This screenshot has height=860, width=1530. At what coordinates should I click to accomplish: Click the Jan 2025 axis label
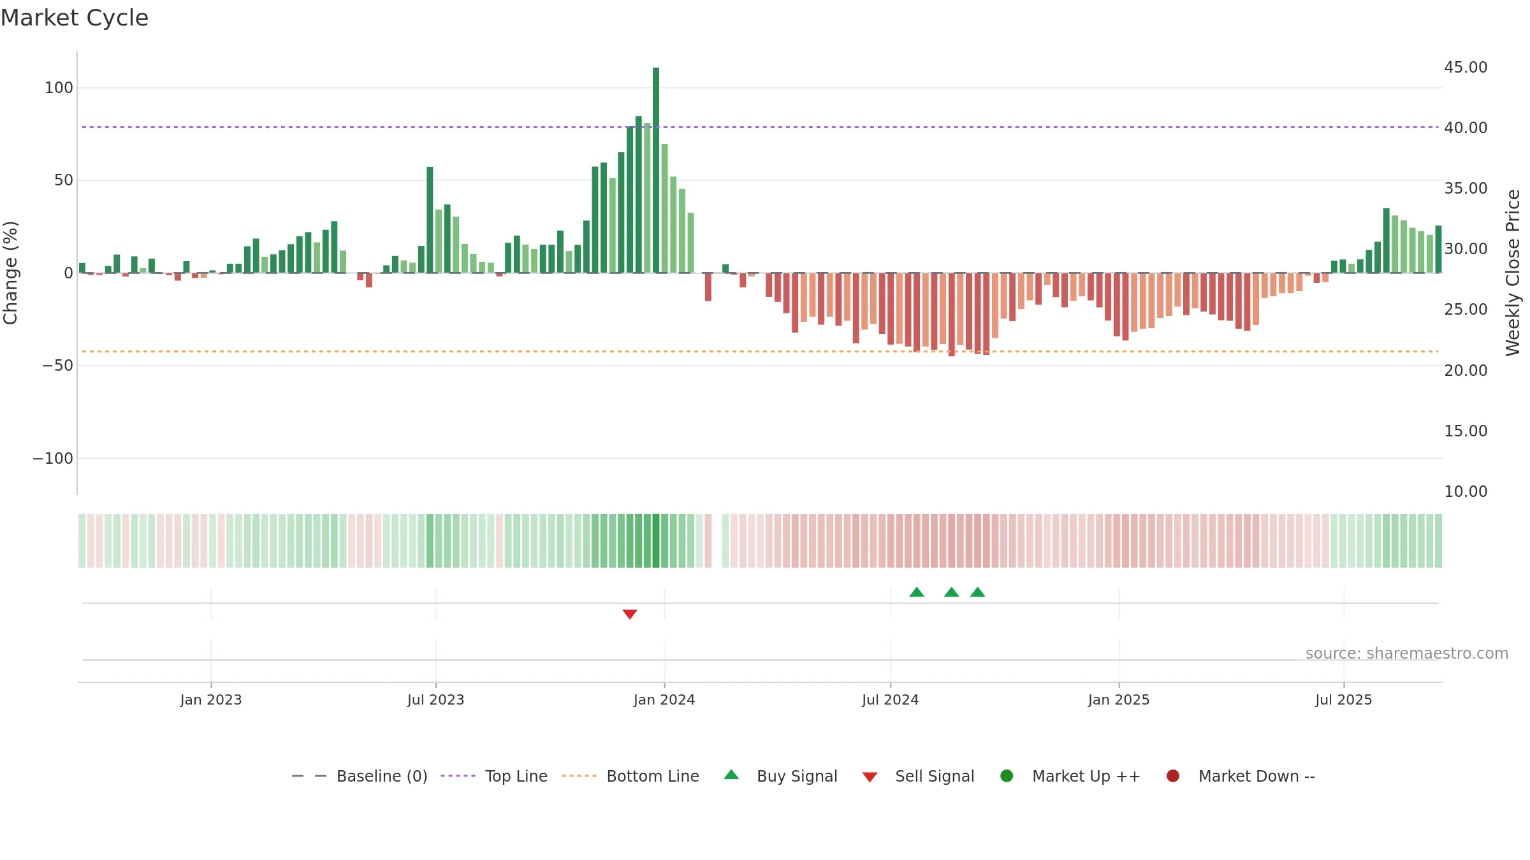pos(1119,699)
